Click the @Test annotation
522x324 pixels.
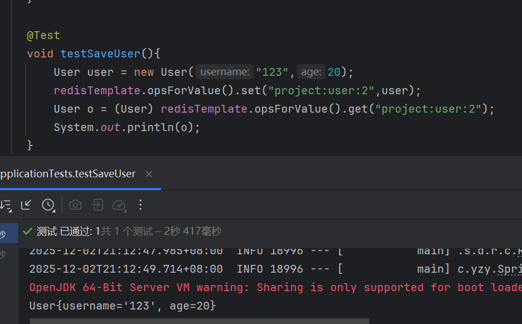click(x=43, y=35)
